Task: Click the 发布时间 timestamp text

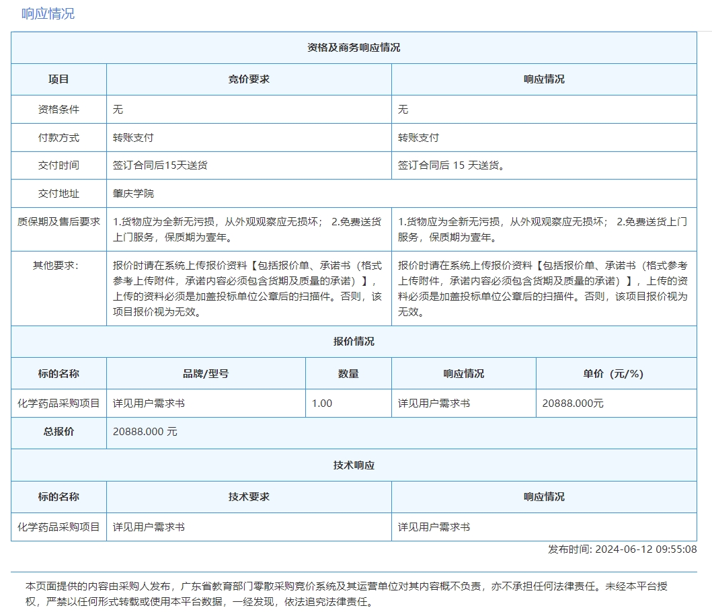Action: (x=622, y=549)
